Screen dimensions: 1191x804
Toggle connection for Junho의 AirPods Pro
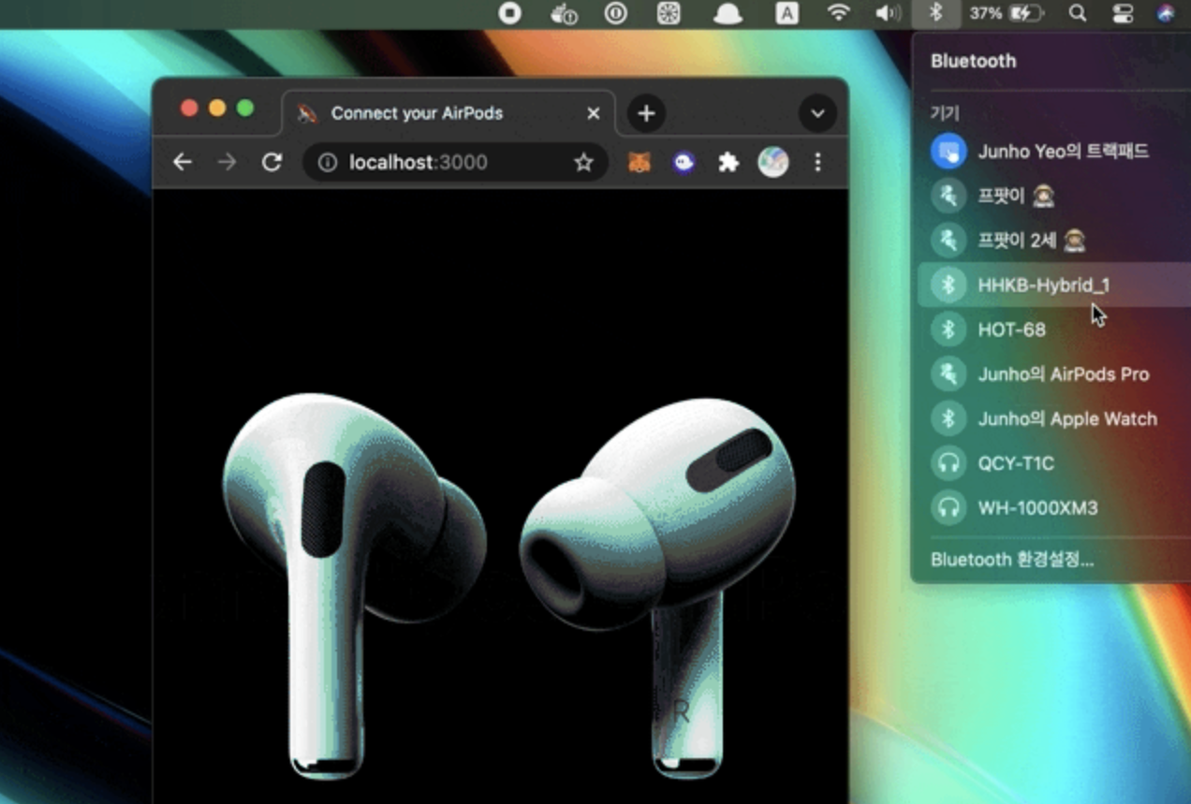pyautogui.click(x=1063, y=374)
